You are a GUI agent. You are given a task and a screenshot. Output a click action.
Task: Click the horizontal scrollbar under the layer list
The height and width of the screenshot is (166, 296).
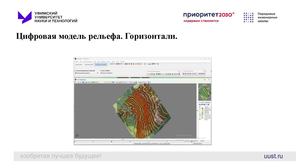point(202,141)
